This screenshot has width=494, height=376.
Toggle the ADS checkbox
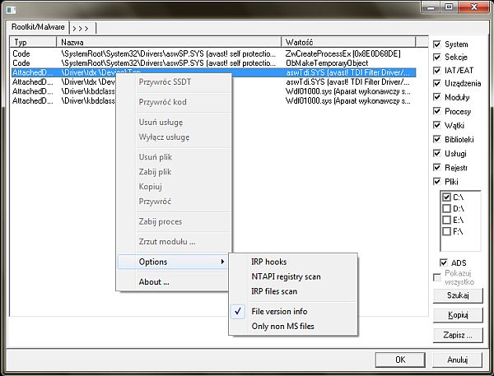pos(444,262)
